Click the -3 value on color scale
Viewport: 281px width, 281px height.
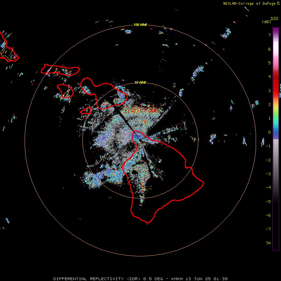click(x=268, y=174)
